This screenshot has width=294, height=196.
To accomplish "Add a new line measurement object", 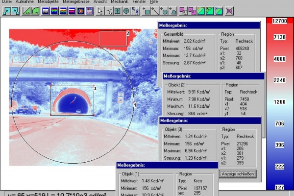I will click(155, 11).
